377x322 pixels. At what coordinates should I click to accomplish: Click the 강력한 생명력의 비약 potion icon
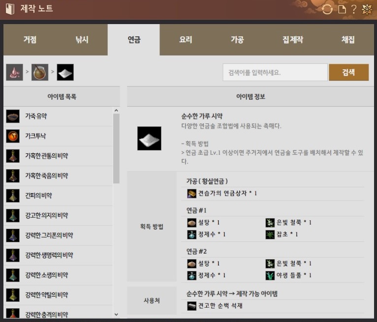coord(13,255)
